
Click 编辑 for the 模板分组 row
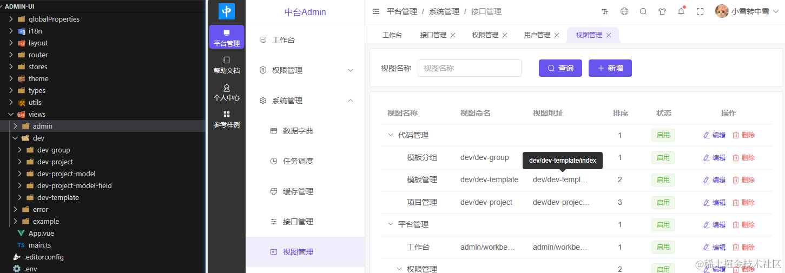714,158
